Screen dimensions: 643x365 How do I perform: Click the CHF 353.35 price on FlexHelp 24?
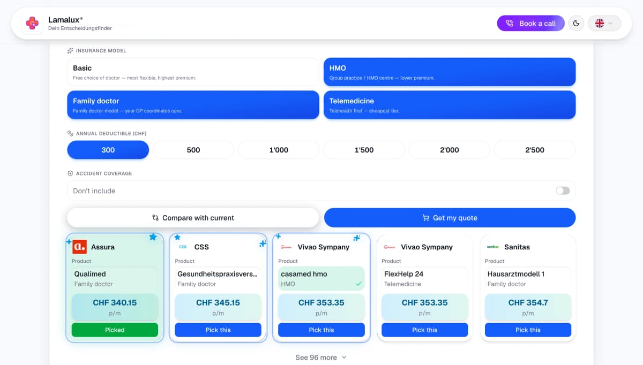[425, 302]
